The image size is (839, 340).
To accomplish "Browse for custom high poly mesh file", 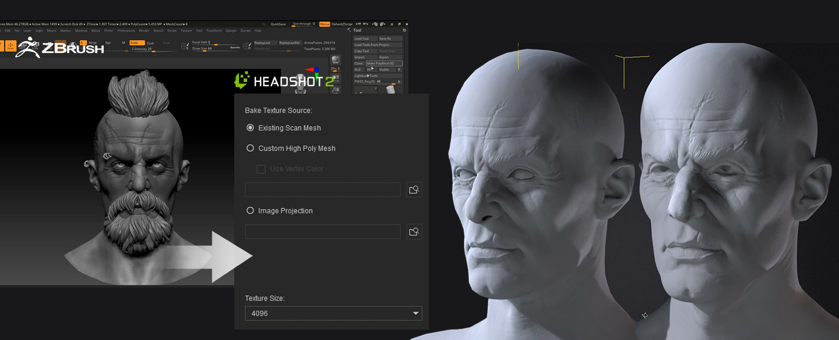I will [414, 190].
